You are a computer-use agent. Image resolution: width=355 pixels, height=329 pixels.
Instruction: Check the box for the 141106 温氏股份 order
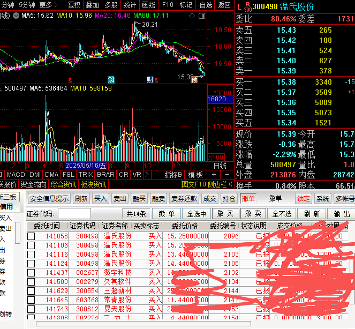[x=31, y=245]
